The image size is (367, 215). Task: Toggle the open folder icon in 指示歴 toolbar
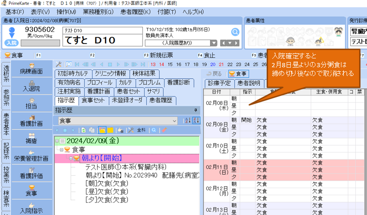[102, 130]
